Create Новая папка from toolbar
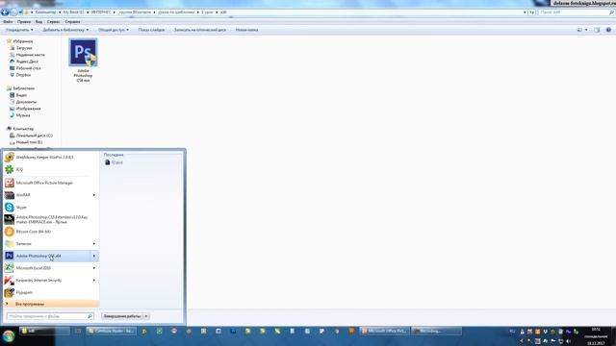Viewport: 616px width, 346px height. click(246, 30)
